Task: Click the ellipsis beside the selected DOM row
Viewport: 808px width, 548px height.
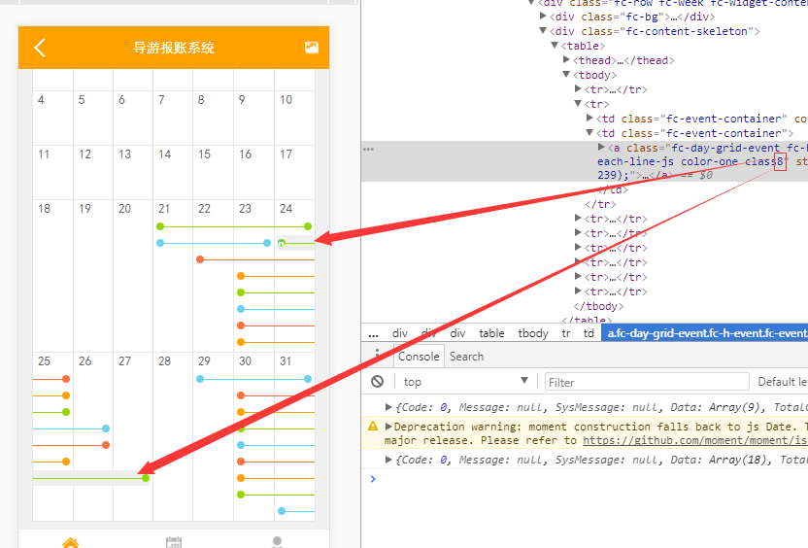Action: coord(368,150)
